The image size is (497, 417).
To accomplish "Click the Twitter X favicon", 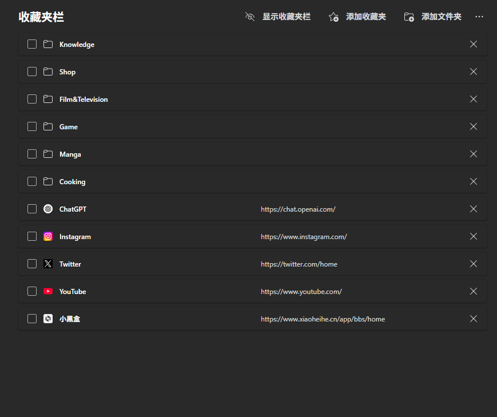I will click(48, 264).
